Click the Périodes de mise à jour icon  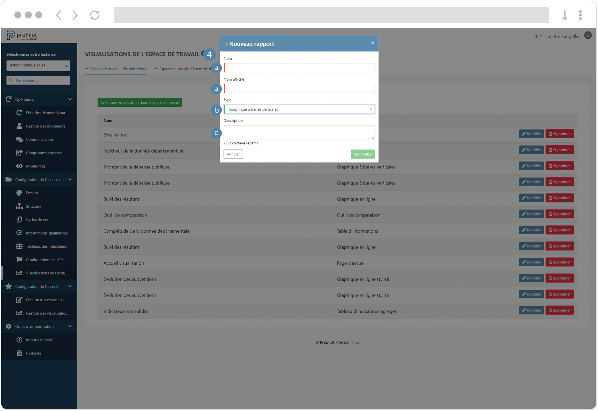[19, 113]
